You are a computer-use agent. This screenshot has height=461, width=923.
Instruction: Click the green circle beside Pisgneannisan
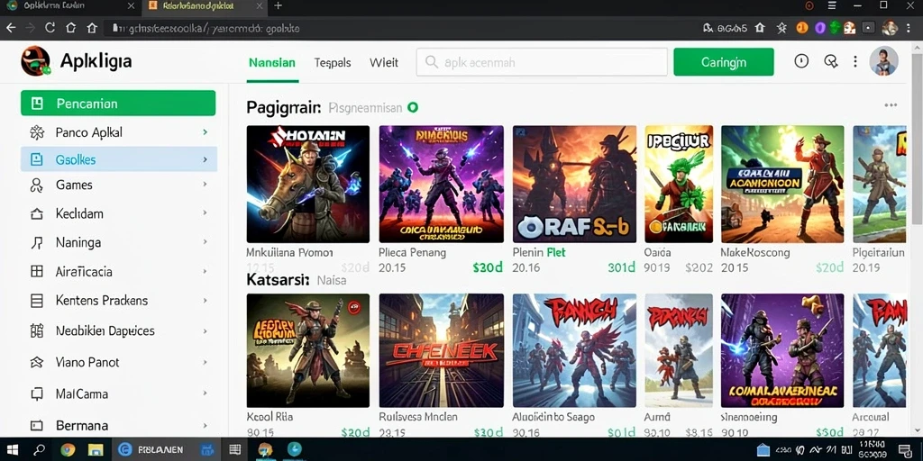(x=413, y=108)
